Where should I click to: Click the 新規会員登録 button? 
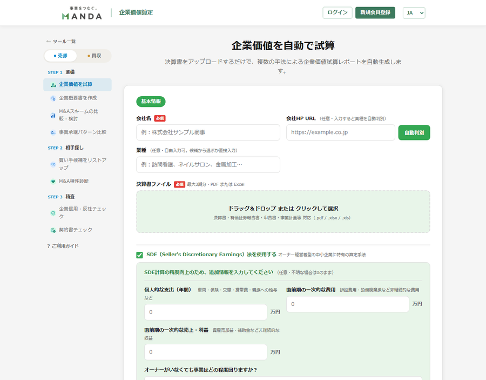click(x=375, y=13)
